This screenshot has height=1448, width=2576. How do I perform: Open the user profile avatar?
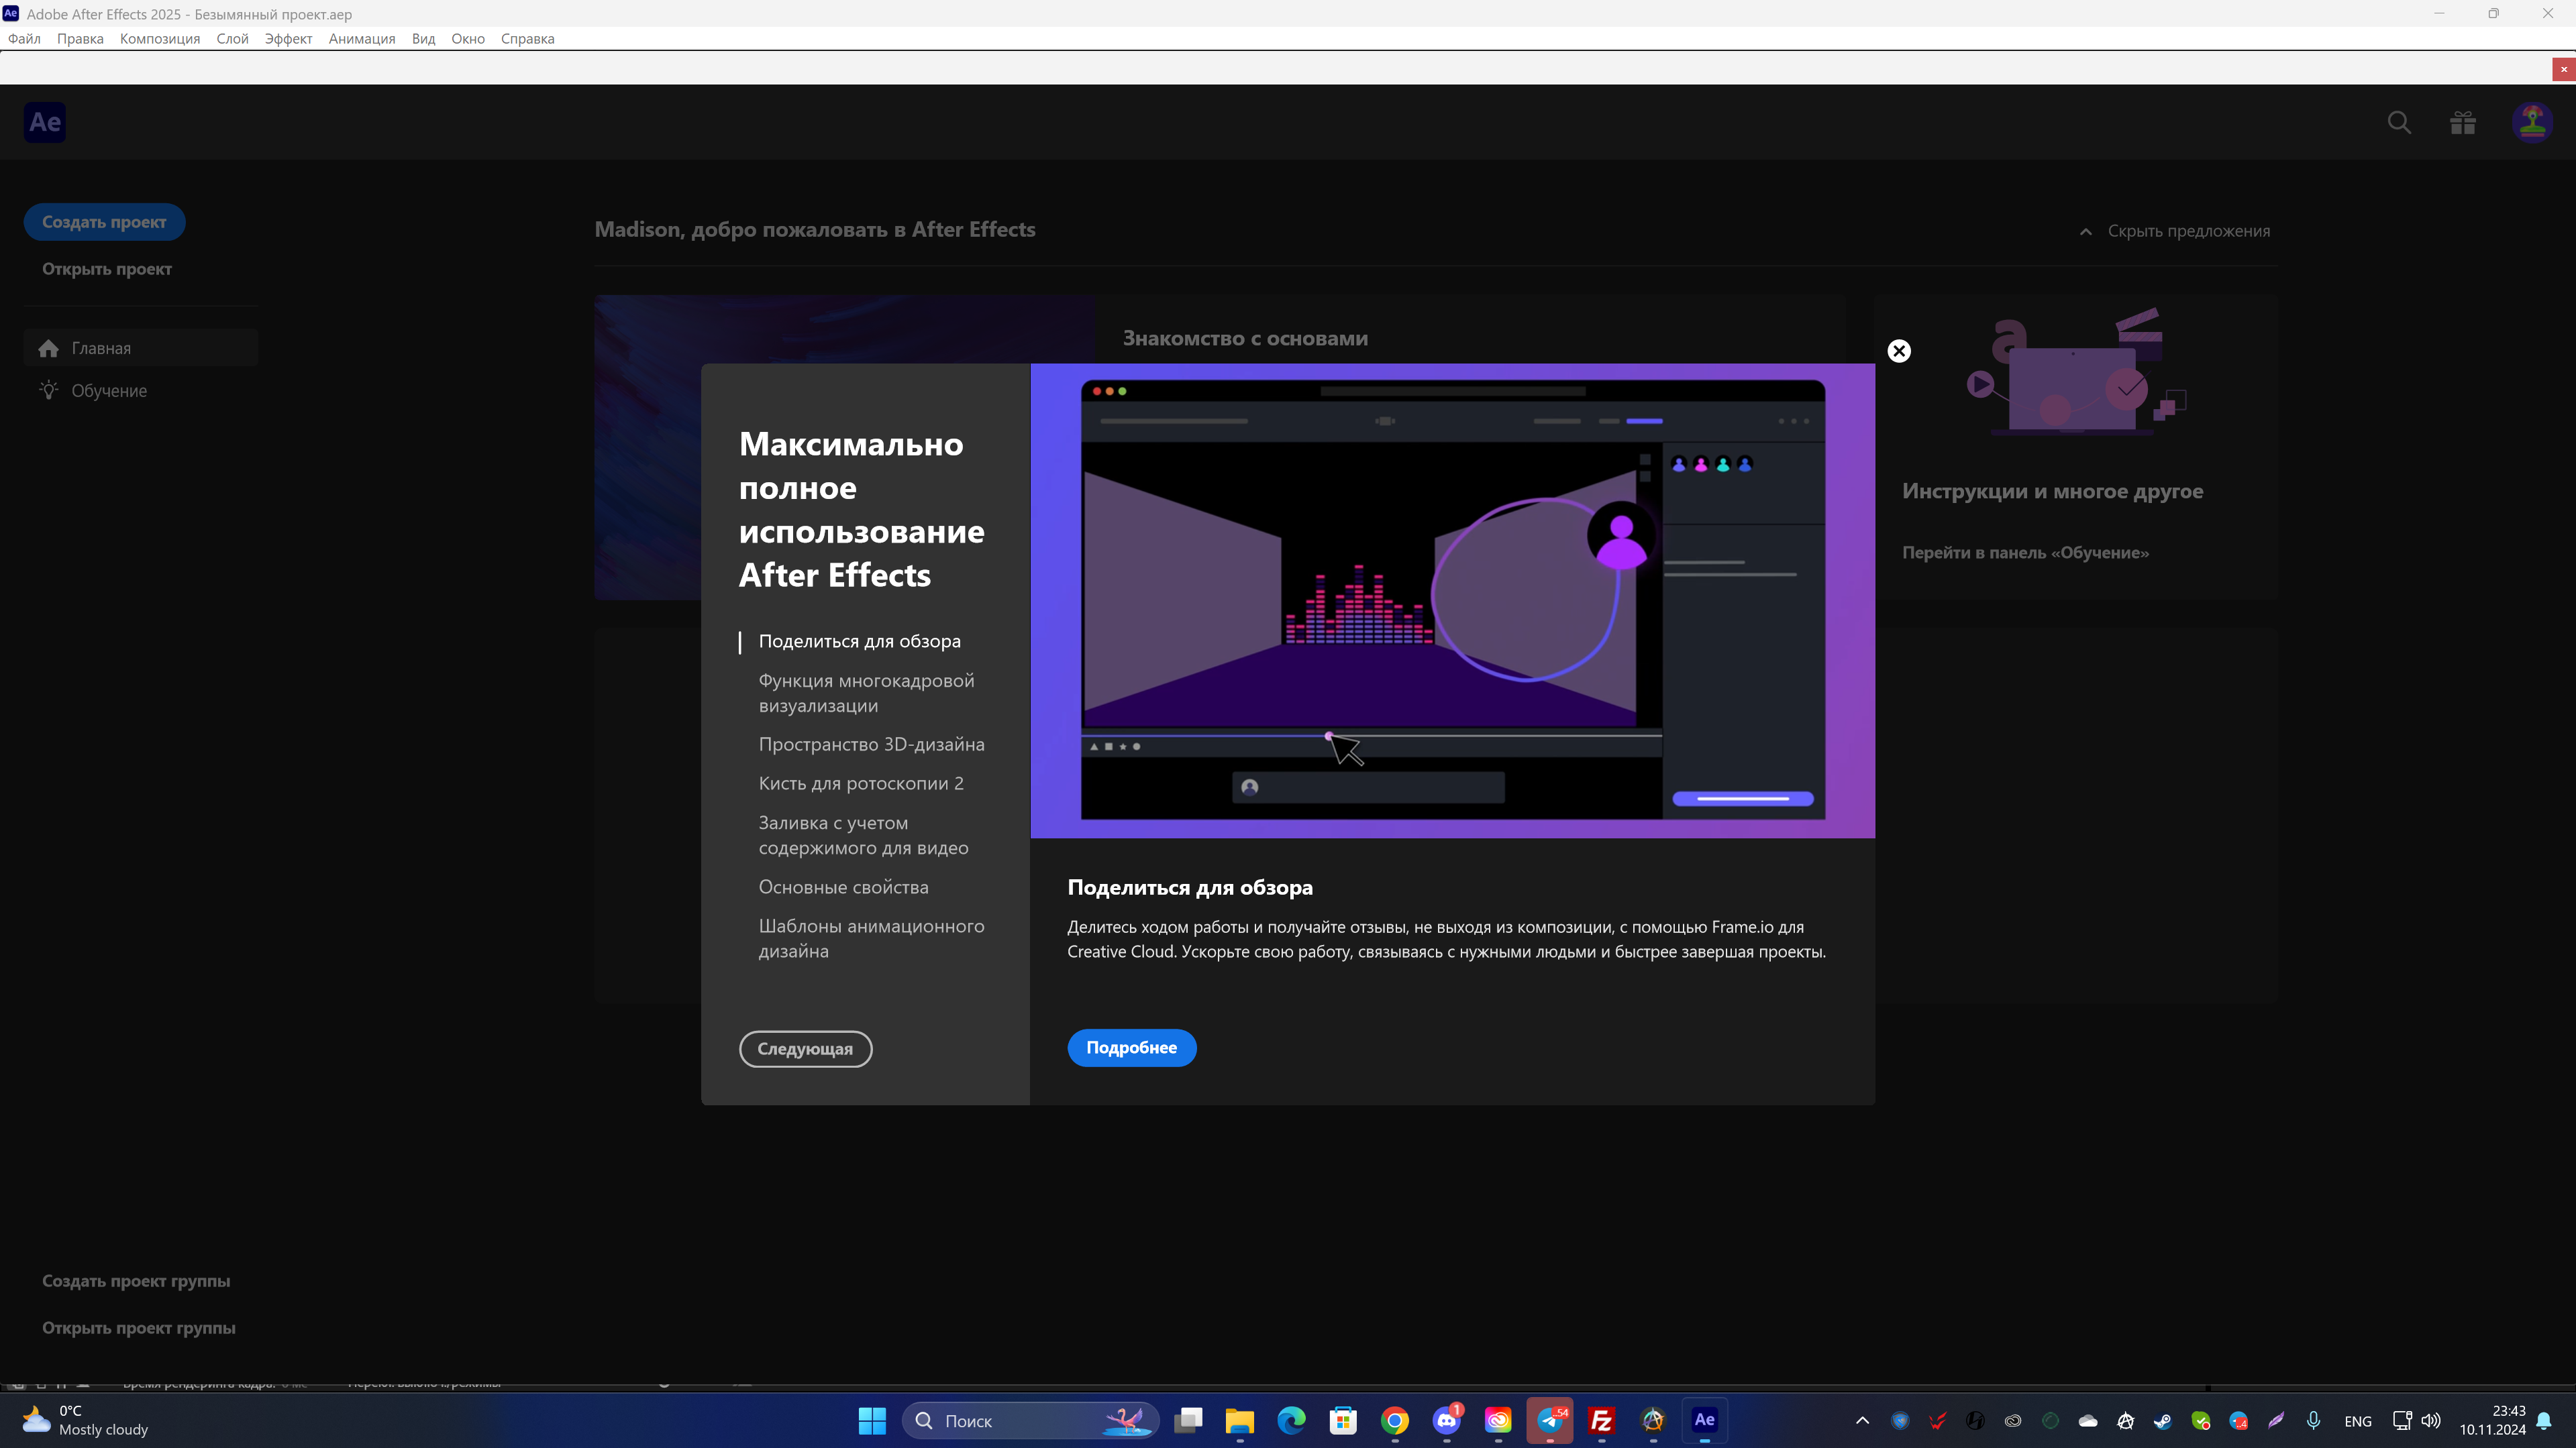[2532, 123]
